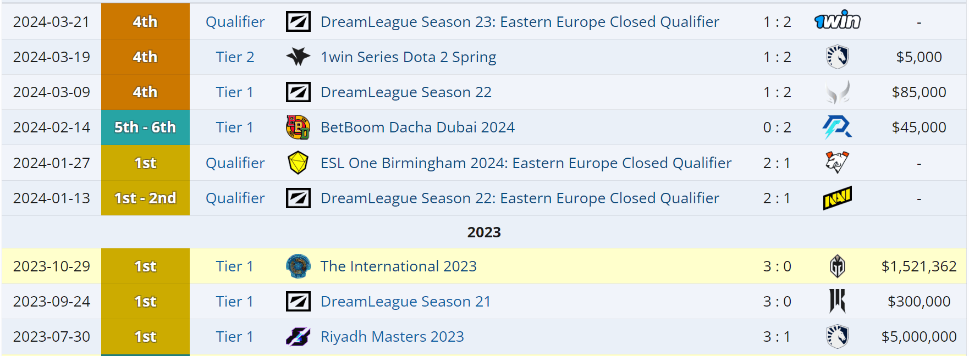Click the "Tier 2" link in the 1win Series row
Image resolution: width=969 pixels, height=356 pixels.
pos(234,57)
